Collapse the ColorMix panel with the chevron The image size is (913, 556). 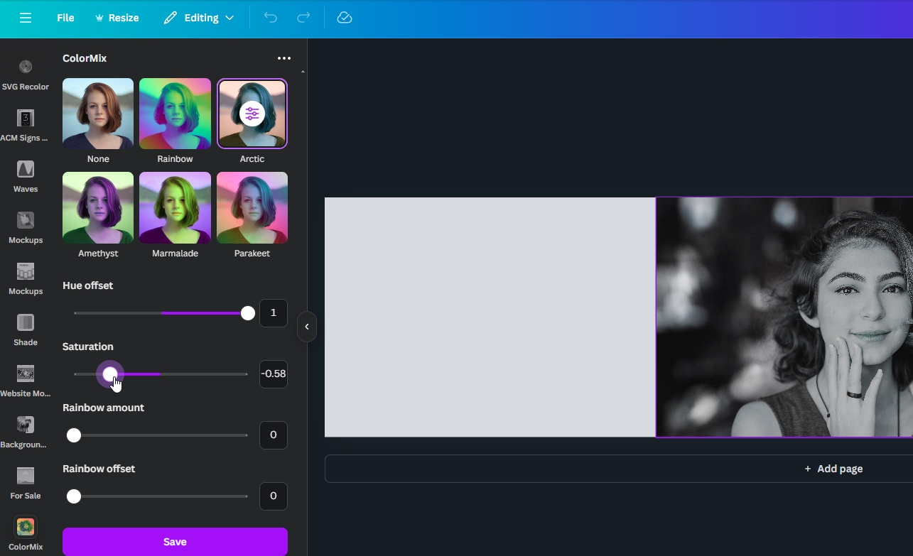[307, 327]
